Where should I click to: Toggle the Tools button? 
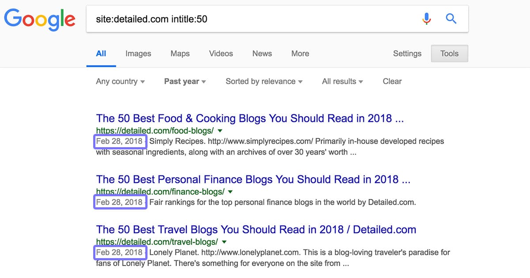coord(450,53)
